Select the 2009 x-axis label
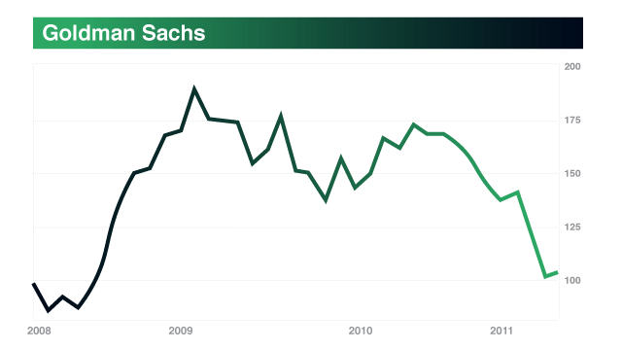The image size is (622, 350). coord(181,331)
